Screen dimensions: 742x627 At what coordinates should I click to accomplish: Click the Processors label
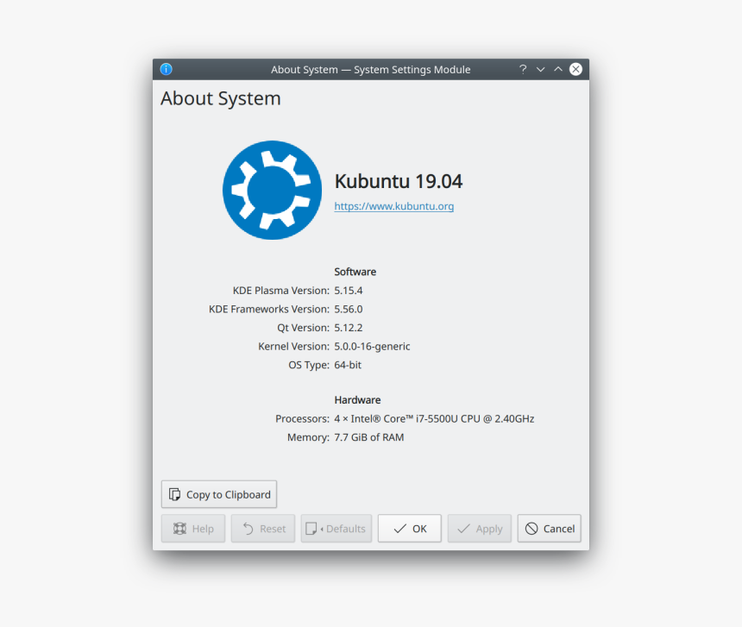coord(302,419)
